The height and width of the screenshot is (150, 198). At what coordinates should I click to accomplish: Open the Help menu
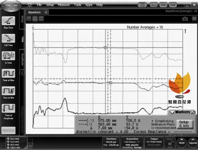[x=99, y=5]
